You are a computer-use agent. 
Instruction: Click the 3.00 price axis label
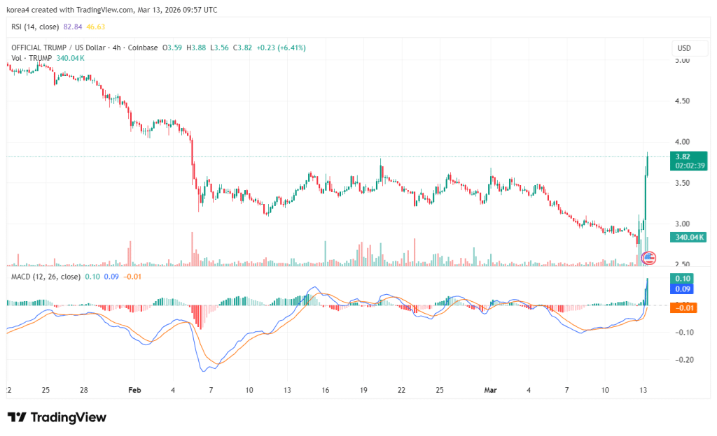(x=682, y=224)
